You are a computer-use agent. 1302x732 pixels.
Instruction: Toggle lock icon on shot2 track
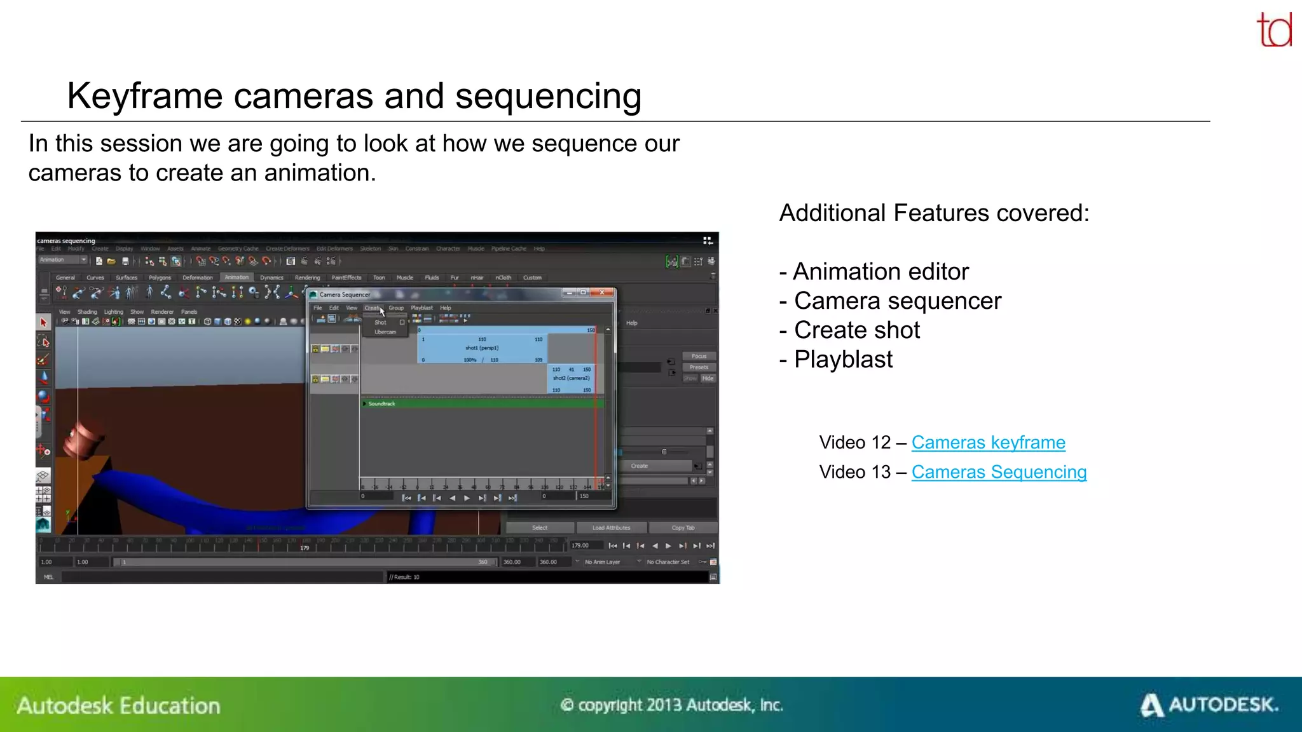(x=315, y=379)
